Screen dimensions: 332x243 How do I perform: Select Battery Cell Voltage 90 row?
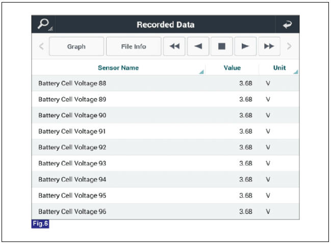pos(165,115)
